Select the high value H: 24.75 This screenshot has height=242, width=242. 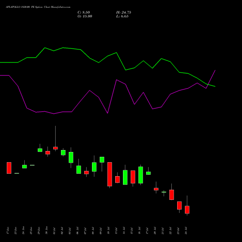[x=123, y=13]
